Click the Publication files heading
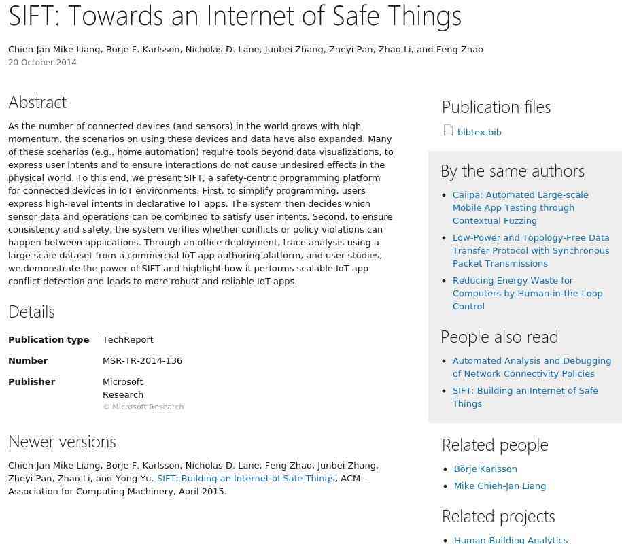 496,107
